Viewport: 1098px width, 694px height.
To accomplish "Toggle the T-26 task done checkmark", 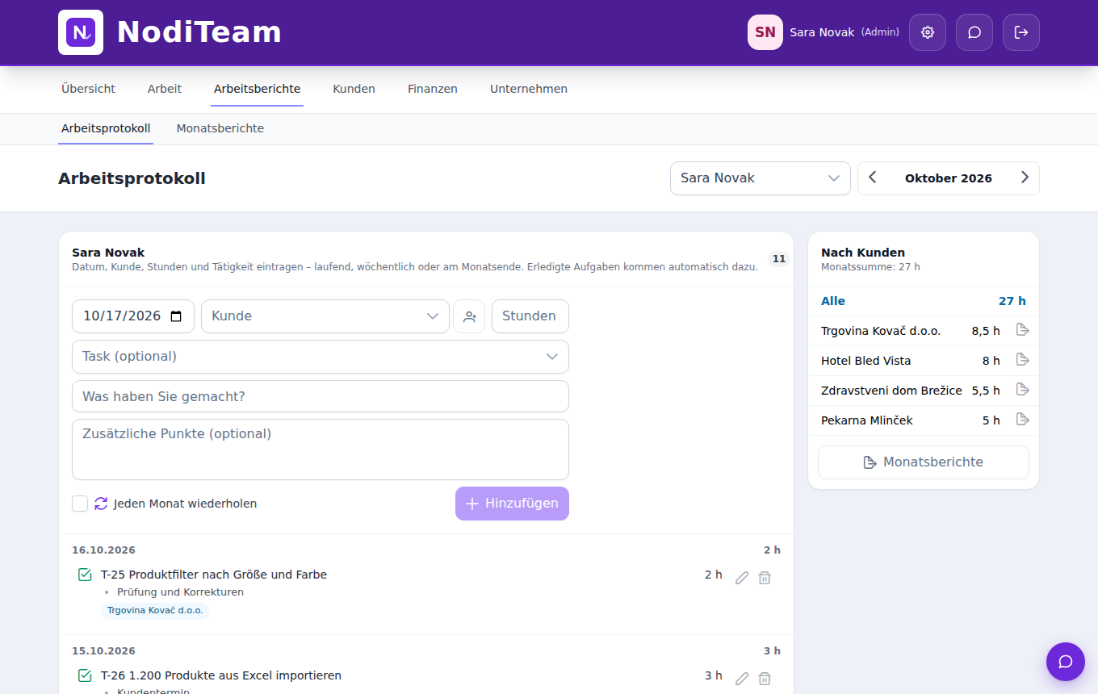I will 85,675.
